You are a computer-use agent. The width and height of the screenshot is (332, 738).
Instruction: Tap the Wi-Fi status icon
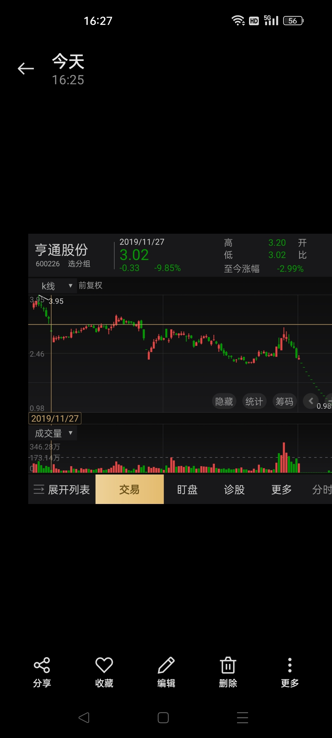[238, 21]
